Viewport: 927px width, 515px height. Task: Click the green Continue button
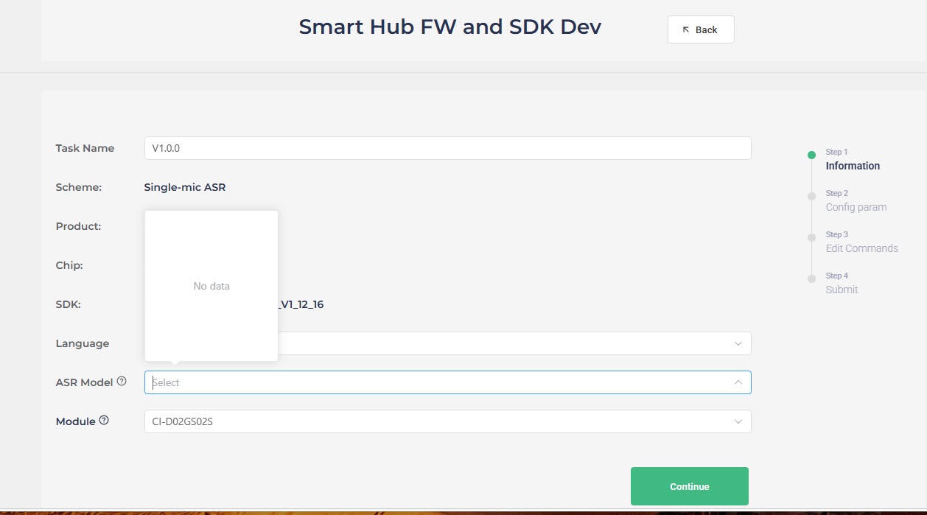point(689,486)
